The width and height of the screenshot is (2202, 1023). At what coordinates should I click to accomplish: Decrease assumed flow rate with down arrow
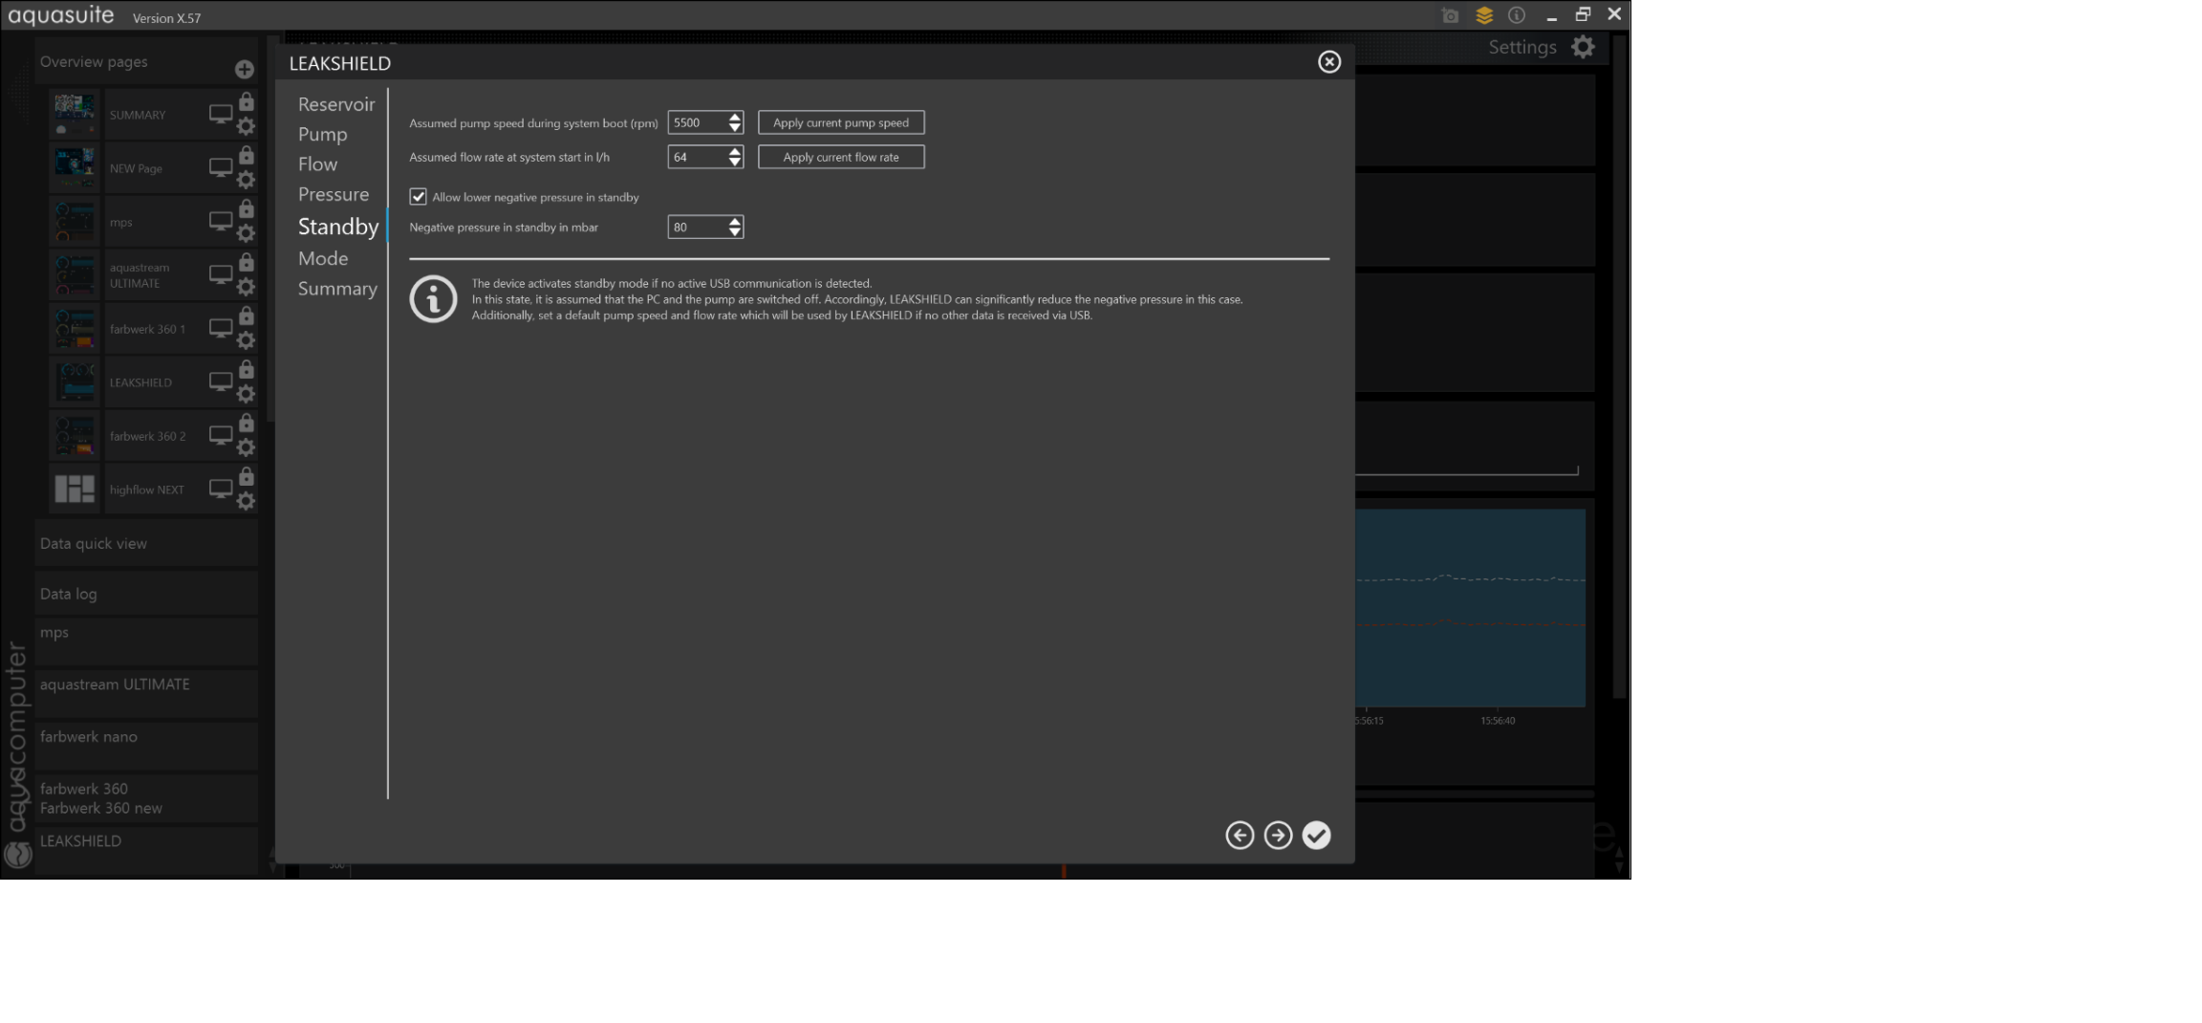click(x=734, y=163)
